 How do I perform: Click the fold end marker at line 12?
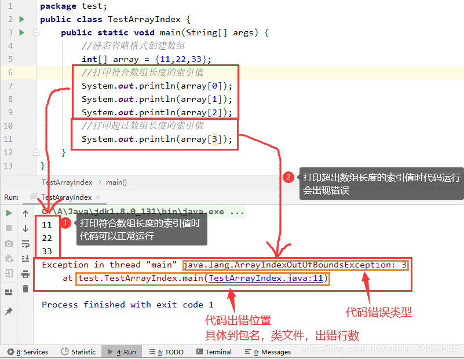click(36, 153)
